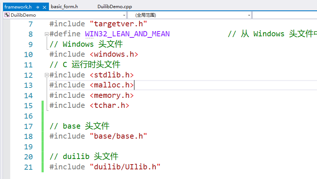Click the DuilibDemo project icon in navigation bar
This screenshot has width=317, height=179.
point(7,15)
